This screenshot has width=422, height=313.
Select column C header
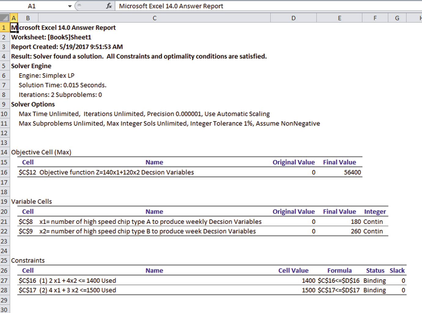click(154, 18)
